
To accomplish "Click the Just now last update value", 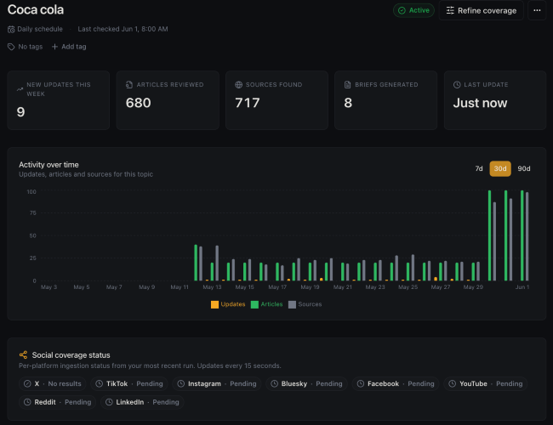I will pyautogui.click(x=480, y=103).
